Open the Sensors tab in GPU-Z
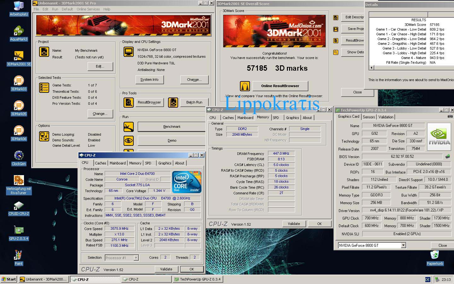The width and height of the screenshot is (454, 284). point(369,117)
